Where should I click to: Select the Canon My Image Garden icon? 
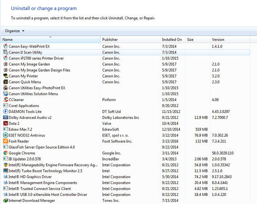pos(5,64)
